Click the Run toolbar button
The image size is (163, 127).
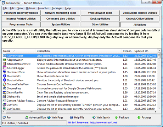[7, 117]
